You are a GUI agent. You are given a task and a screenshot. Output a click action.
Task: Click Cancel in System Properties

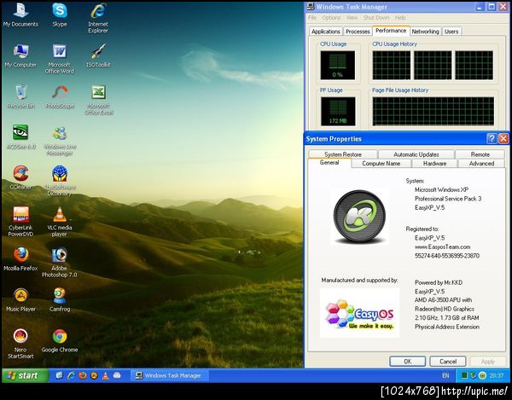[448, 362]
